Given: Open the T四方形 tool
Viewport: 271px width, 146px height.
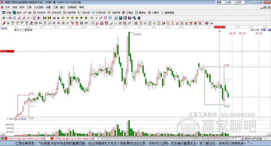Looking at the screenshot, I should point(84,13).
